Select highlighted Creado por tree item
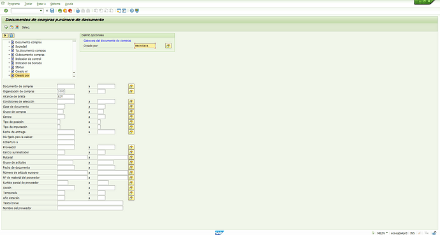440x235 pixels. pyautogui.click(x=22, y=76)
